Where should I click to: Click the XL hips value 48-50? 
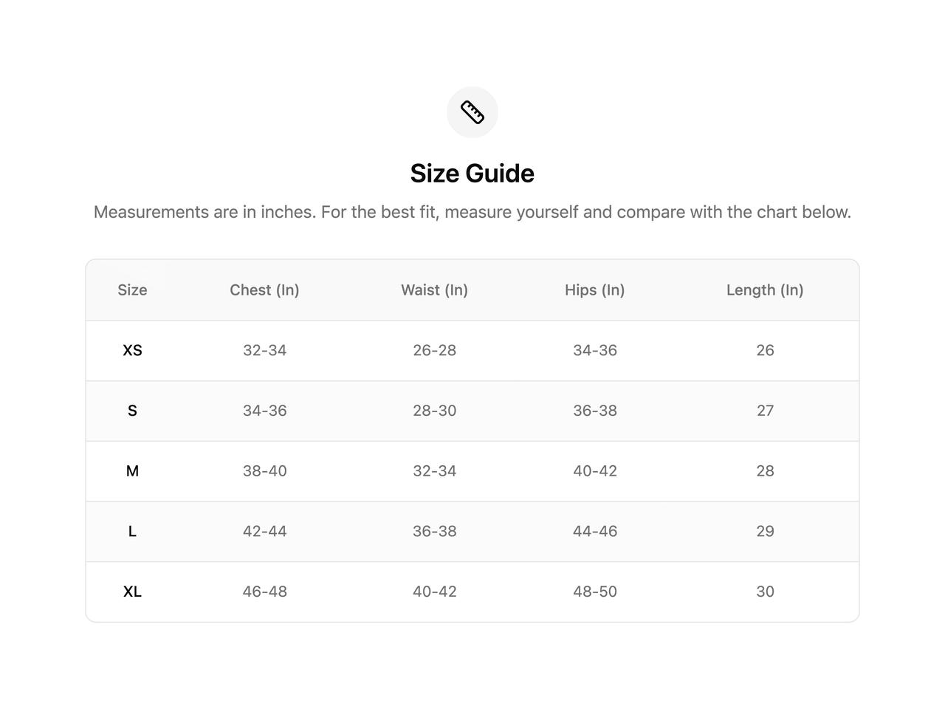click(x=595, y=592)
